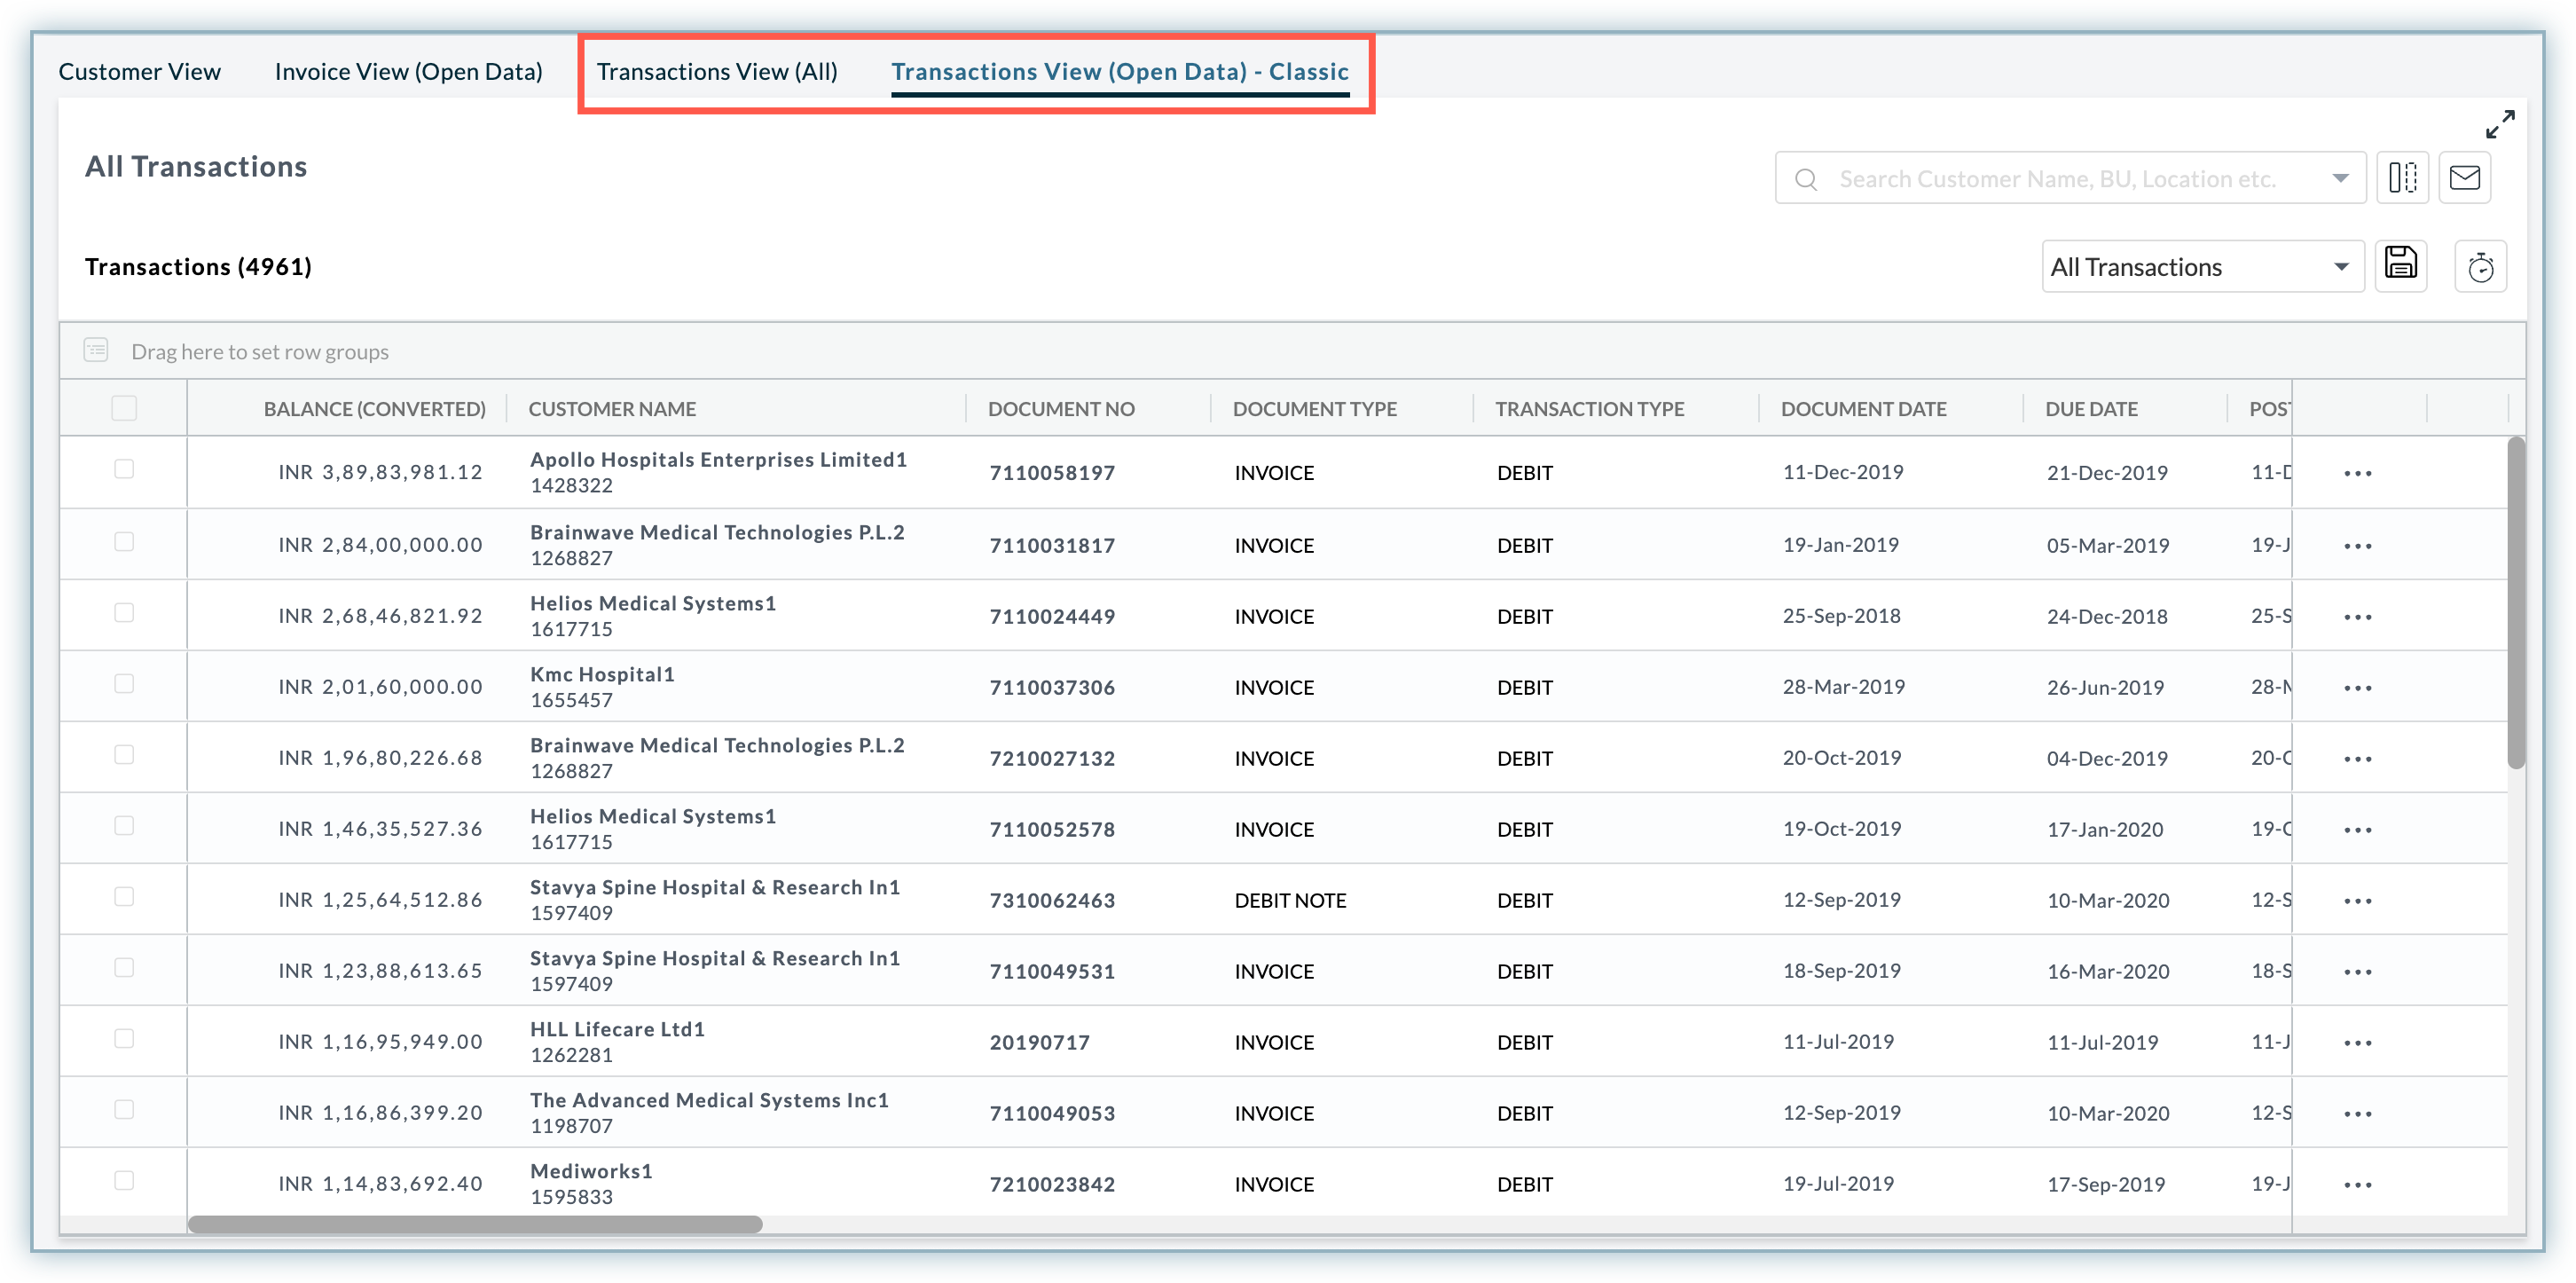The width and height of the screenshot is (2576, 1283).
Task: Open Mediworks1 customer name
Action: [x=591, y=1172]
